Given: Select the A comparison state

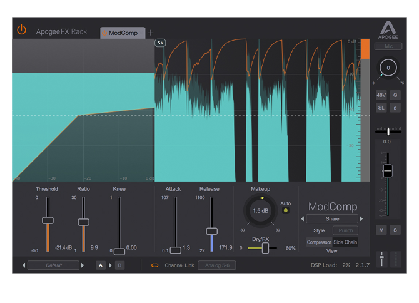Looking at the screenshot, I should (101, 265).
